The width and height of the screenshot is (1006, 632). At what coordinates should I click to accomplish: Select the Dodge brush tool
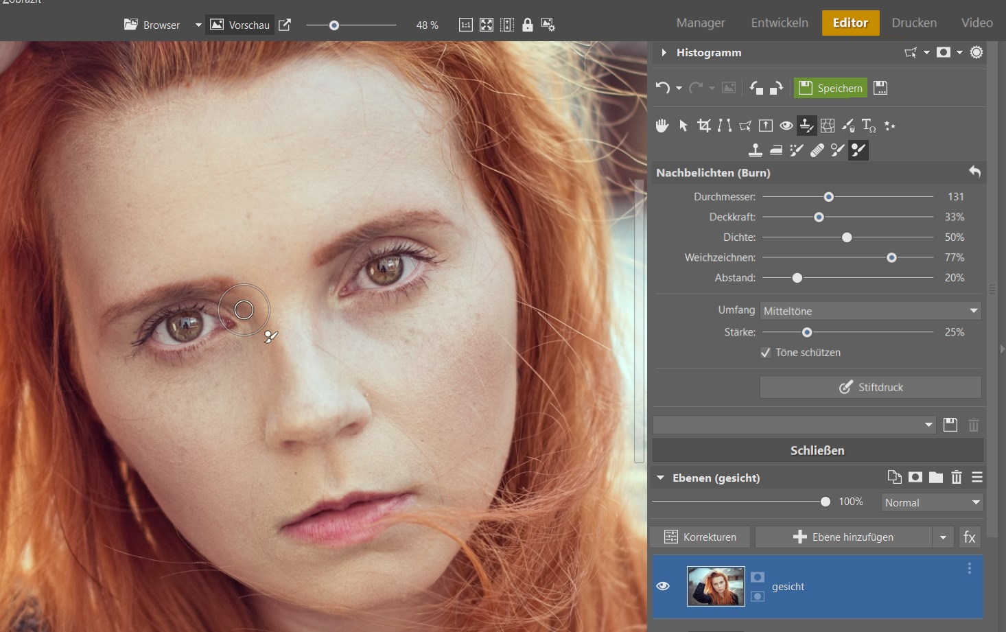838,150
